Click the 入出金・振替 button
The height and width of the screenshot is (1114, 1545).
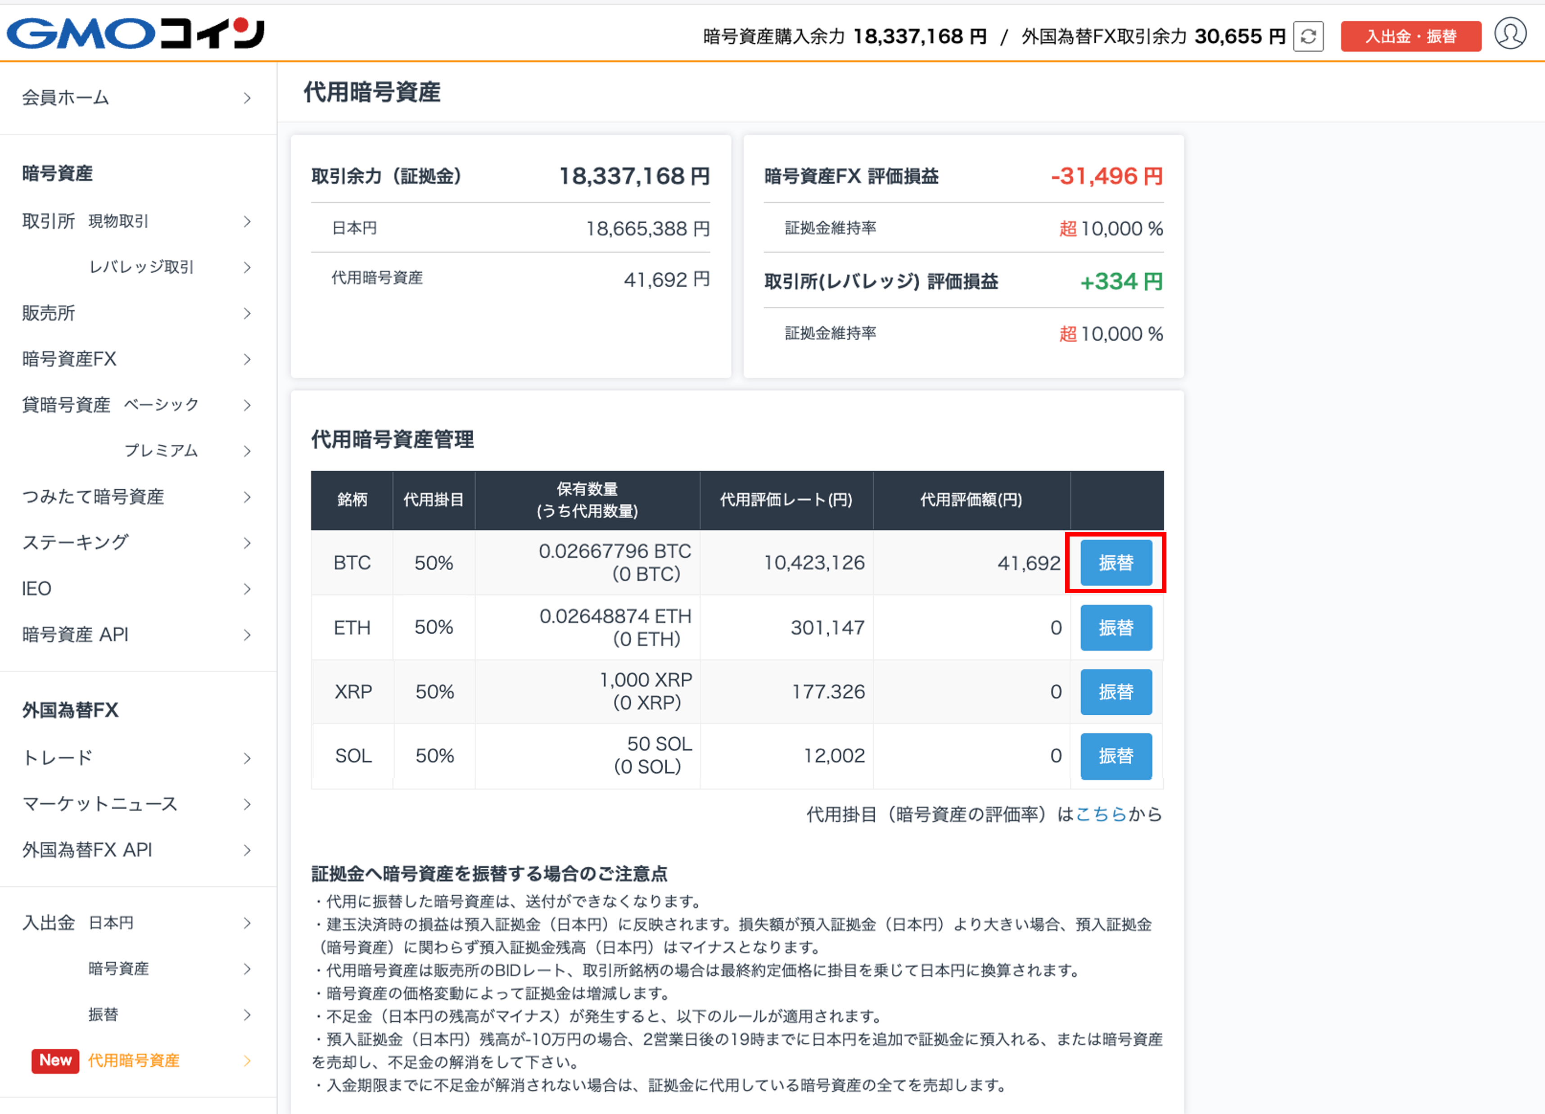[x=1411, y=36]
